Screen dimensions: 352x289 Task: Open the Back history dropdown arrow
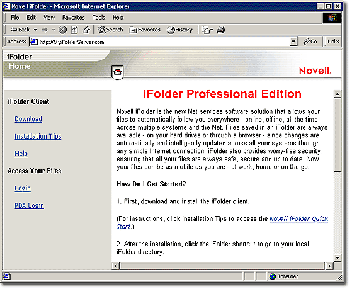pos(35,30)
